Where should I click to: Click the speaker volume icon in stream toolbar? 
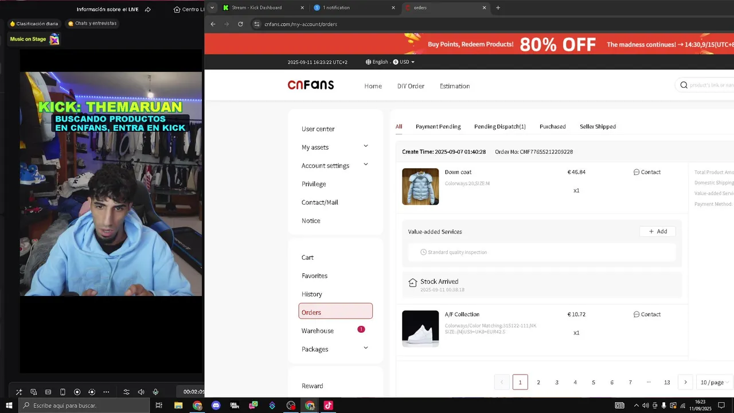pyautogui.click(x=141, y=392)
